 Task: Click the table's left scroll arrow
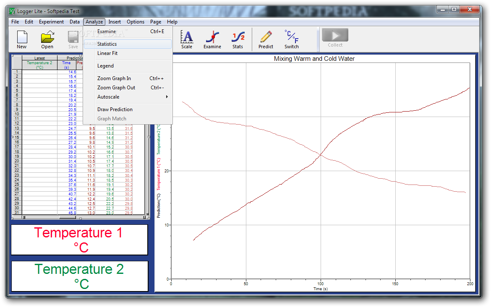(24, 217)
